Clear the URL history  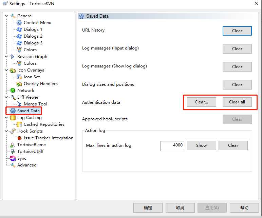click(x=237, y=31)
